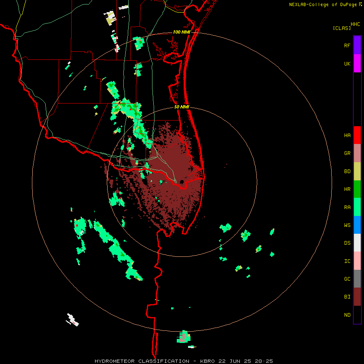Click the WS legend label

(347, 225)
